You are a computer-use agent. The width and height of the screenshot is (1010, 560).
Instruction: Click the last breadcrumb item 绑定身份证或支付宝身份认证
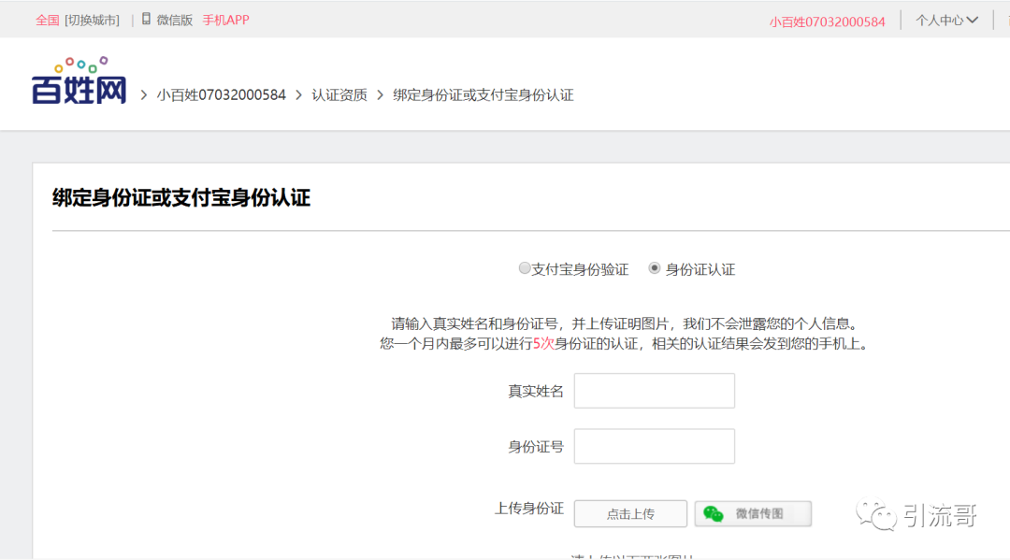pos(483,95)
